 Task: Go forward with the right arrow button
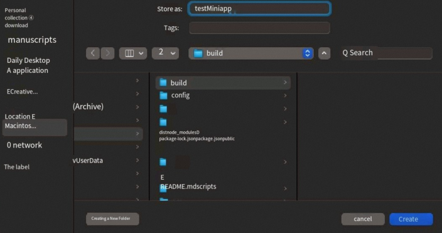pos(107,53)
